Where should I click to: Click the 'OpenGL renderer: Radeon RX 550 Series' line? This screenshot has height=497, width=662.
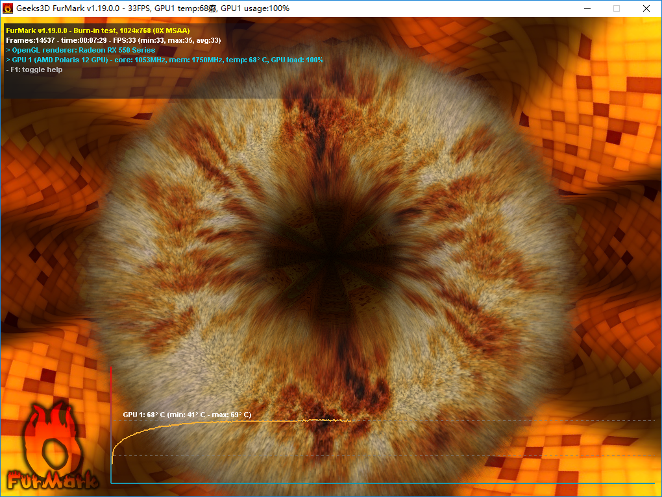(x=80, y=50)
